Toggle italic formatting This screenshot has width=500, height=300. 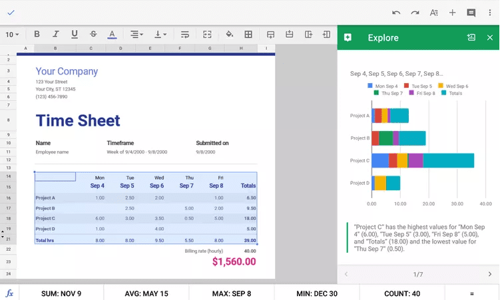tap(56, 34)
